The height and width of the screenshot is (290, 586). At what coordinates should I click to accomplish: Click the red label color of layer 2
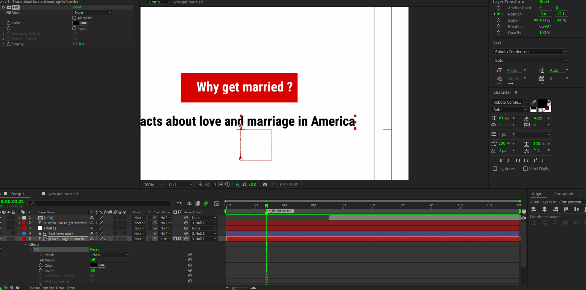24,223
